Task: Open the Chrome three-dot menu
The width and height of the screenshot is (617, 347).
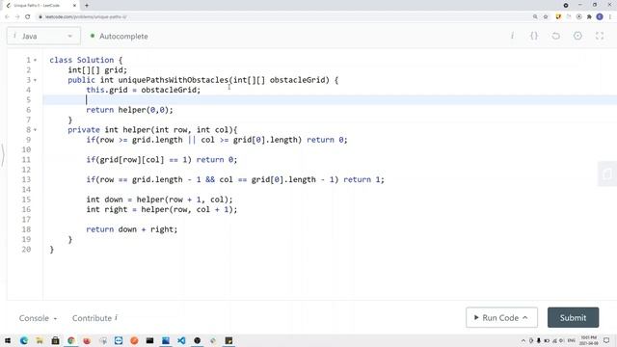Action: (x=610, y=17)
